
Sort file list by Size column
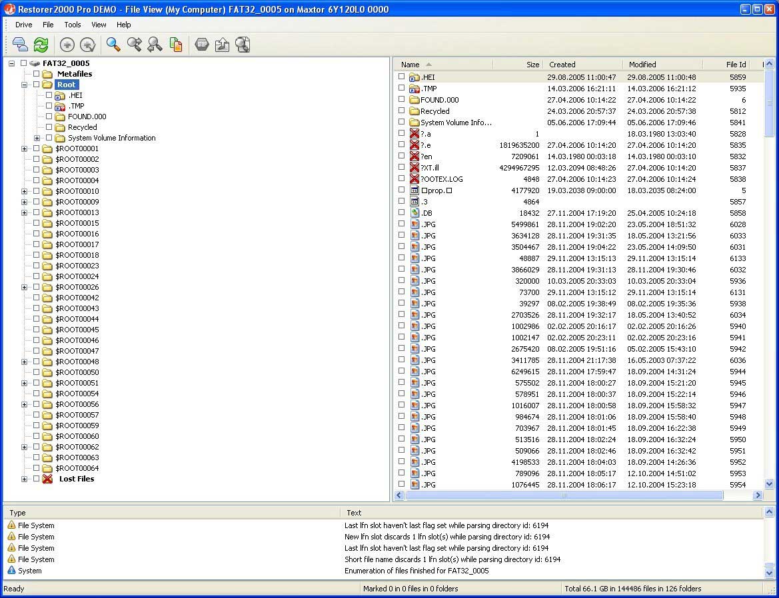pyautogui.click(x=518, y=65)
